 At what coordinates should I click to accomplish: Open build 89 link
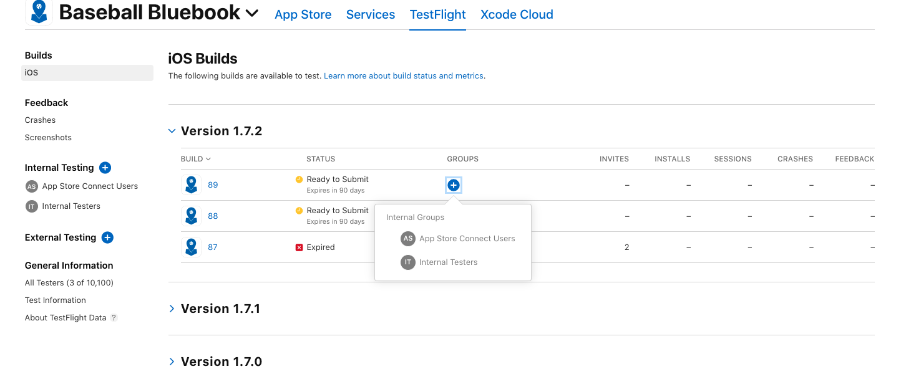pos(213,185)
